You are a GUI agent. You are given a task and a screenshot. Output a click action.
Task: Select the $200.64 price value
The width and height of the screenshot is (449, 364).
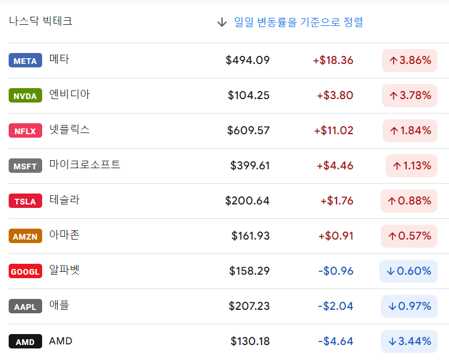(x=247, y=201)
